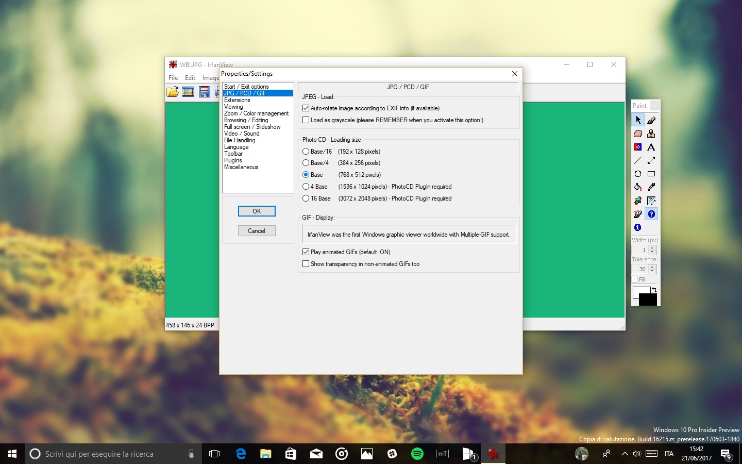Open the Edit menu in IrfanView
This screenshot has height=464, width=742.
point(190,78)
